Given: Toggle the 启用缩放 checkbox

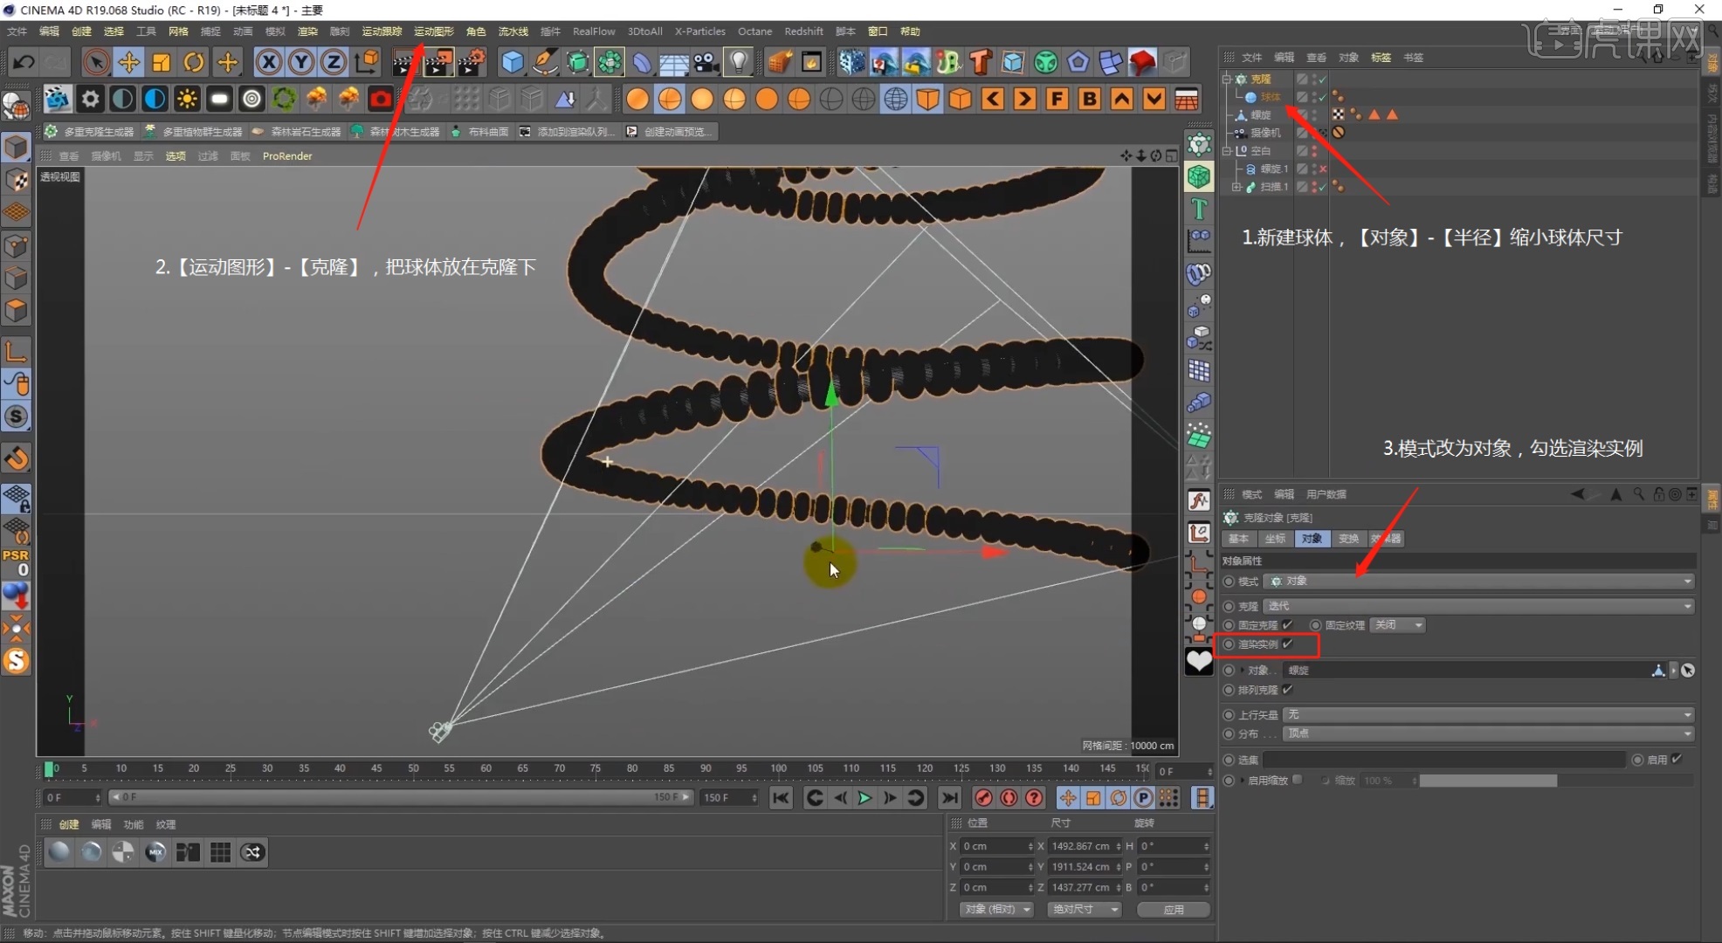Looking at the screenshot, I should 1298,780.
